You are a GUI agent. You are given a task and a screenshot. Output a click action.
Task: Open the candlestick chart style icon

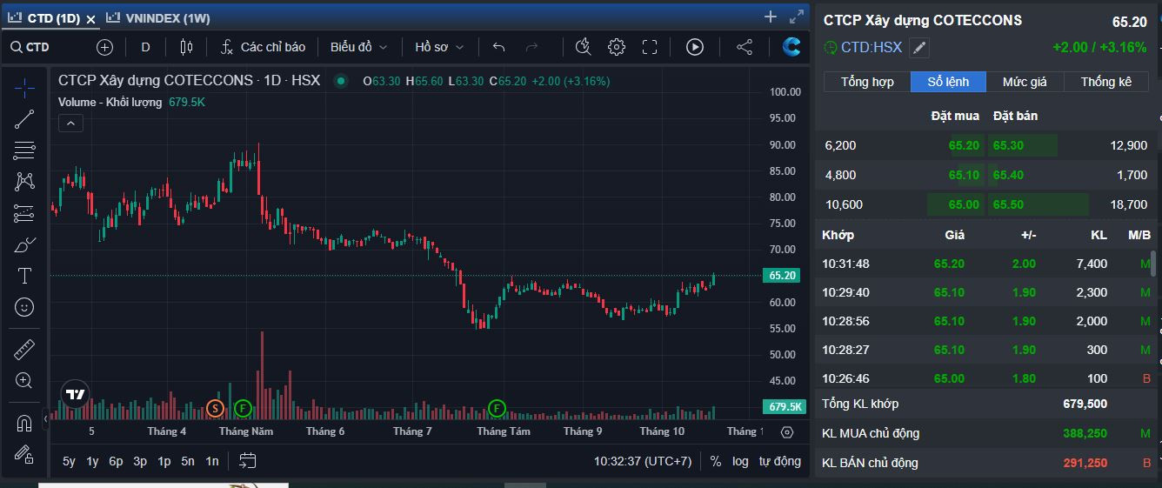(x=185, y=47)
